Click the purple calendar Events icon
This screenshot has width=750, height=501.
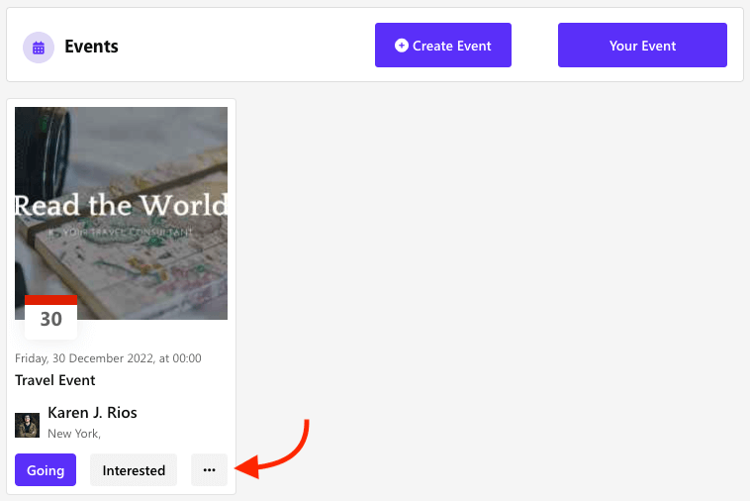39,47
